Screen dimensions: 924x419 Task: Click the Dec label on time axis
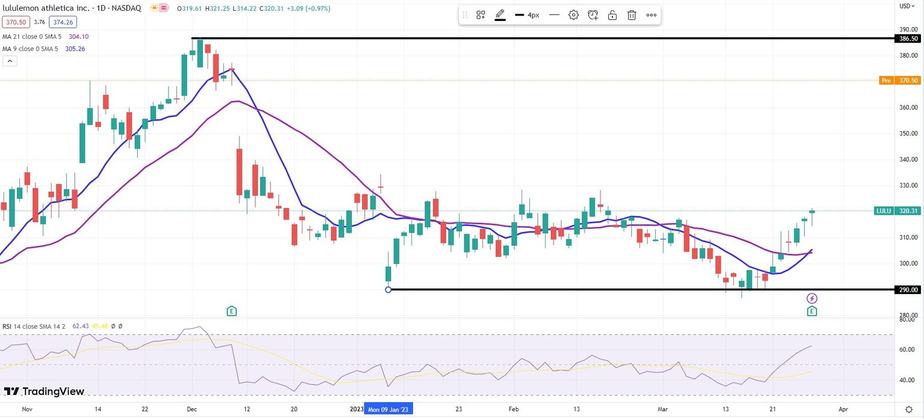tap(192, 409)
